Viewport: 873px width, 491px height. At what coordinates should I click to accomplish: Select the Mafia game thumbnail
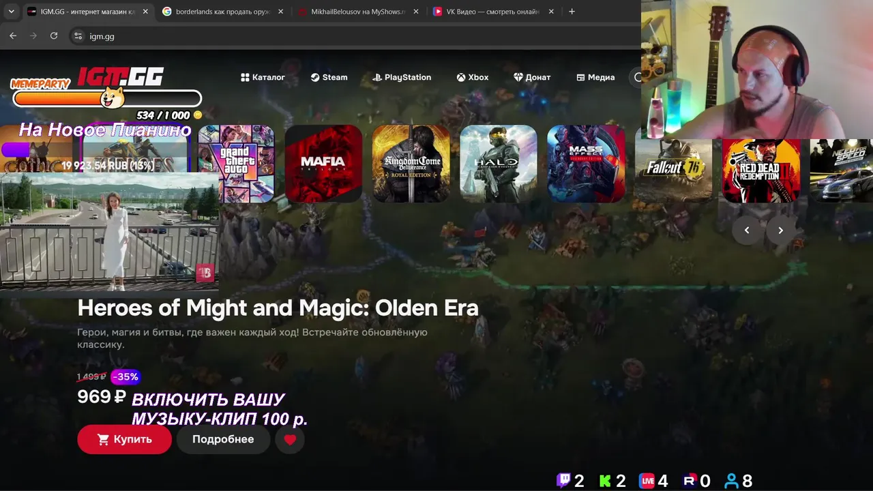[x=323, y=164]
